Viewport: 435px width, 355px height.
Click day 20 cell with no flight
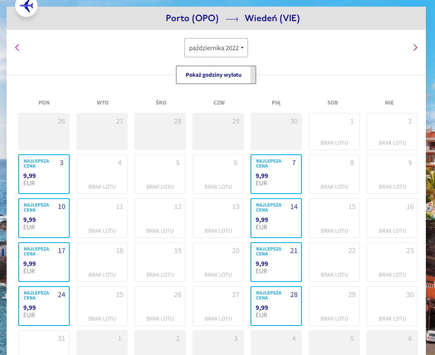click(x=218, y=262)
